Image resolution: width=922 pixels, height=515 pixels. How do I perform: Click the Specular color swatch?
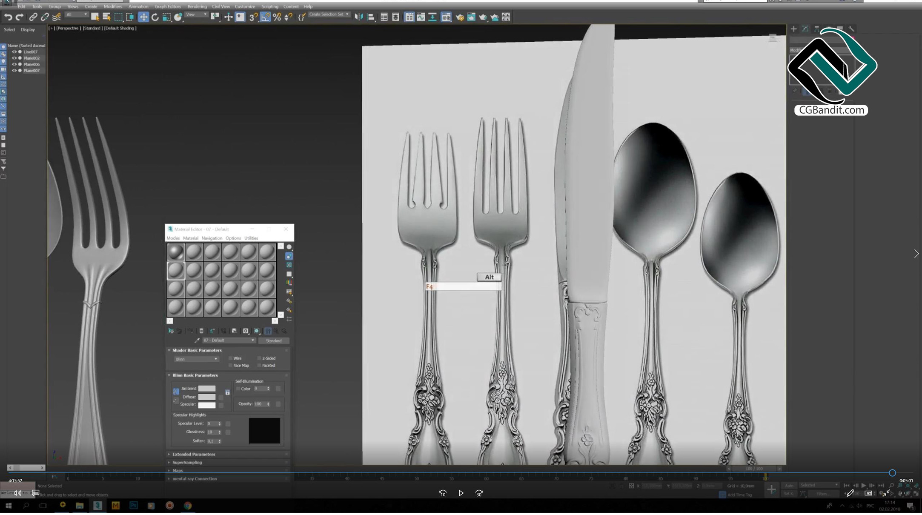tap(207, 405)
